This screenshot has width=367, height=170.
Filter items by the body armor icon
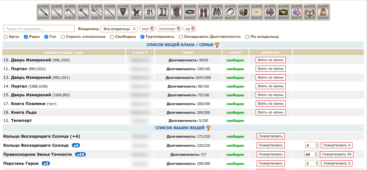137,12
